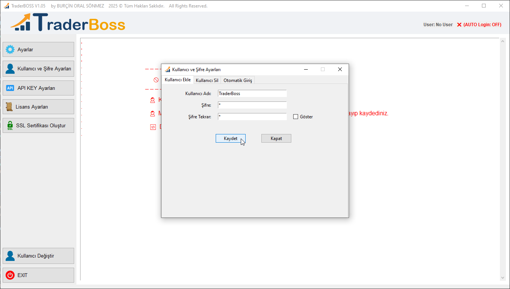
Task: Click the Ayarlar gear icon
Action: pos(9,49)
